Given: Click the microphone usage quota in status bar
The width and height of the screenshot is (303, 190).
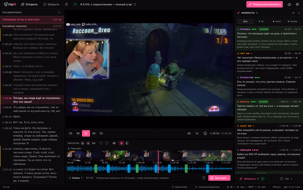Looking at the screenshot, I should [x=246, y=187].
